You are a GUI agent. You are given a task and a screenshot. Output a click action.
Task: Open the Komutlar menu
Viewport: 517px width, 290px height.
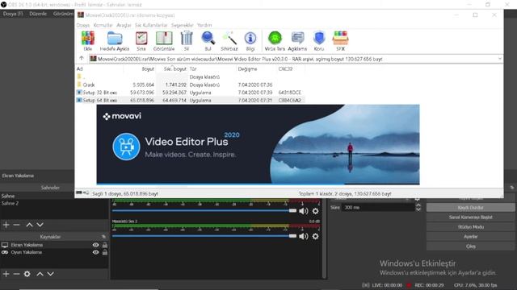(x=103, y=25)
